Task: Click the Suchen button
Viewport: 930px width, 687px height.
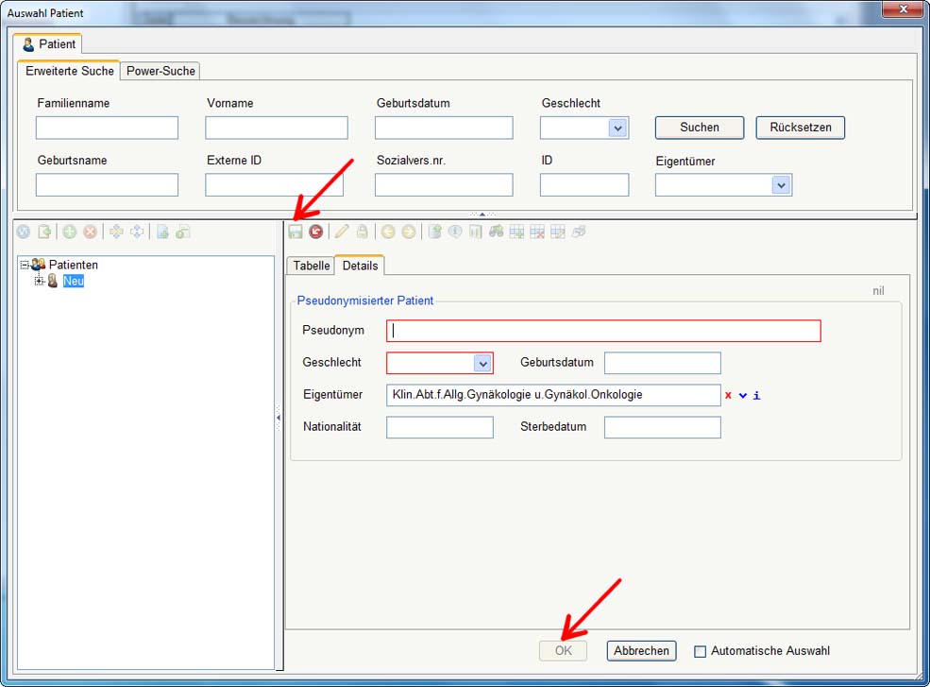Action: (x=699, y=128)
